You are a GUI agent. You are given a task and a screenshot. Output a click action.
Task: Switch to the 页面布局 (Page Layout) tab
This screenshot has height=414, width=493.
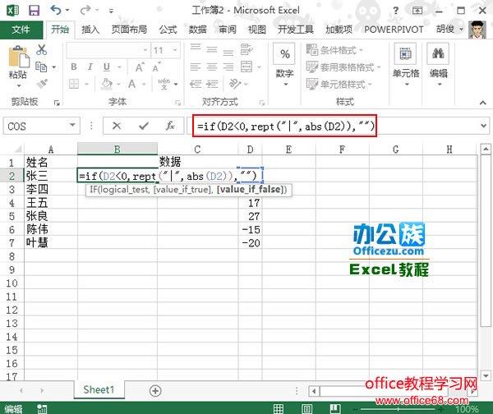129,30
